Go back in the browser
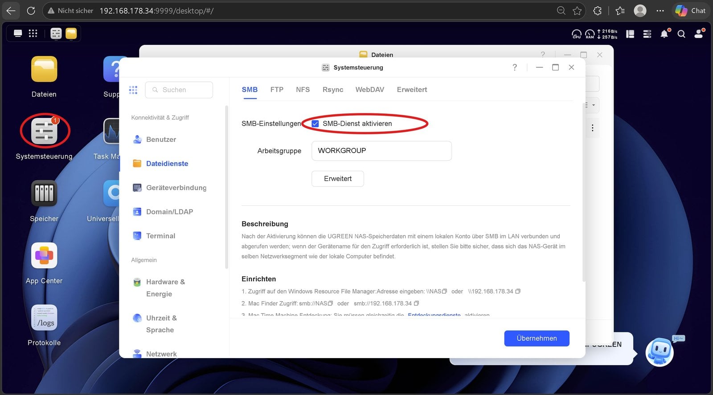Screen dimensions: 713x395 pos(11,11)
